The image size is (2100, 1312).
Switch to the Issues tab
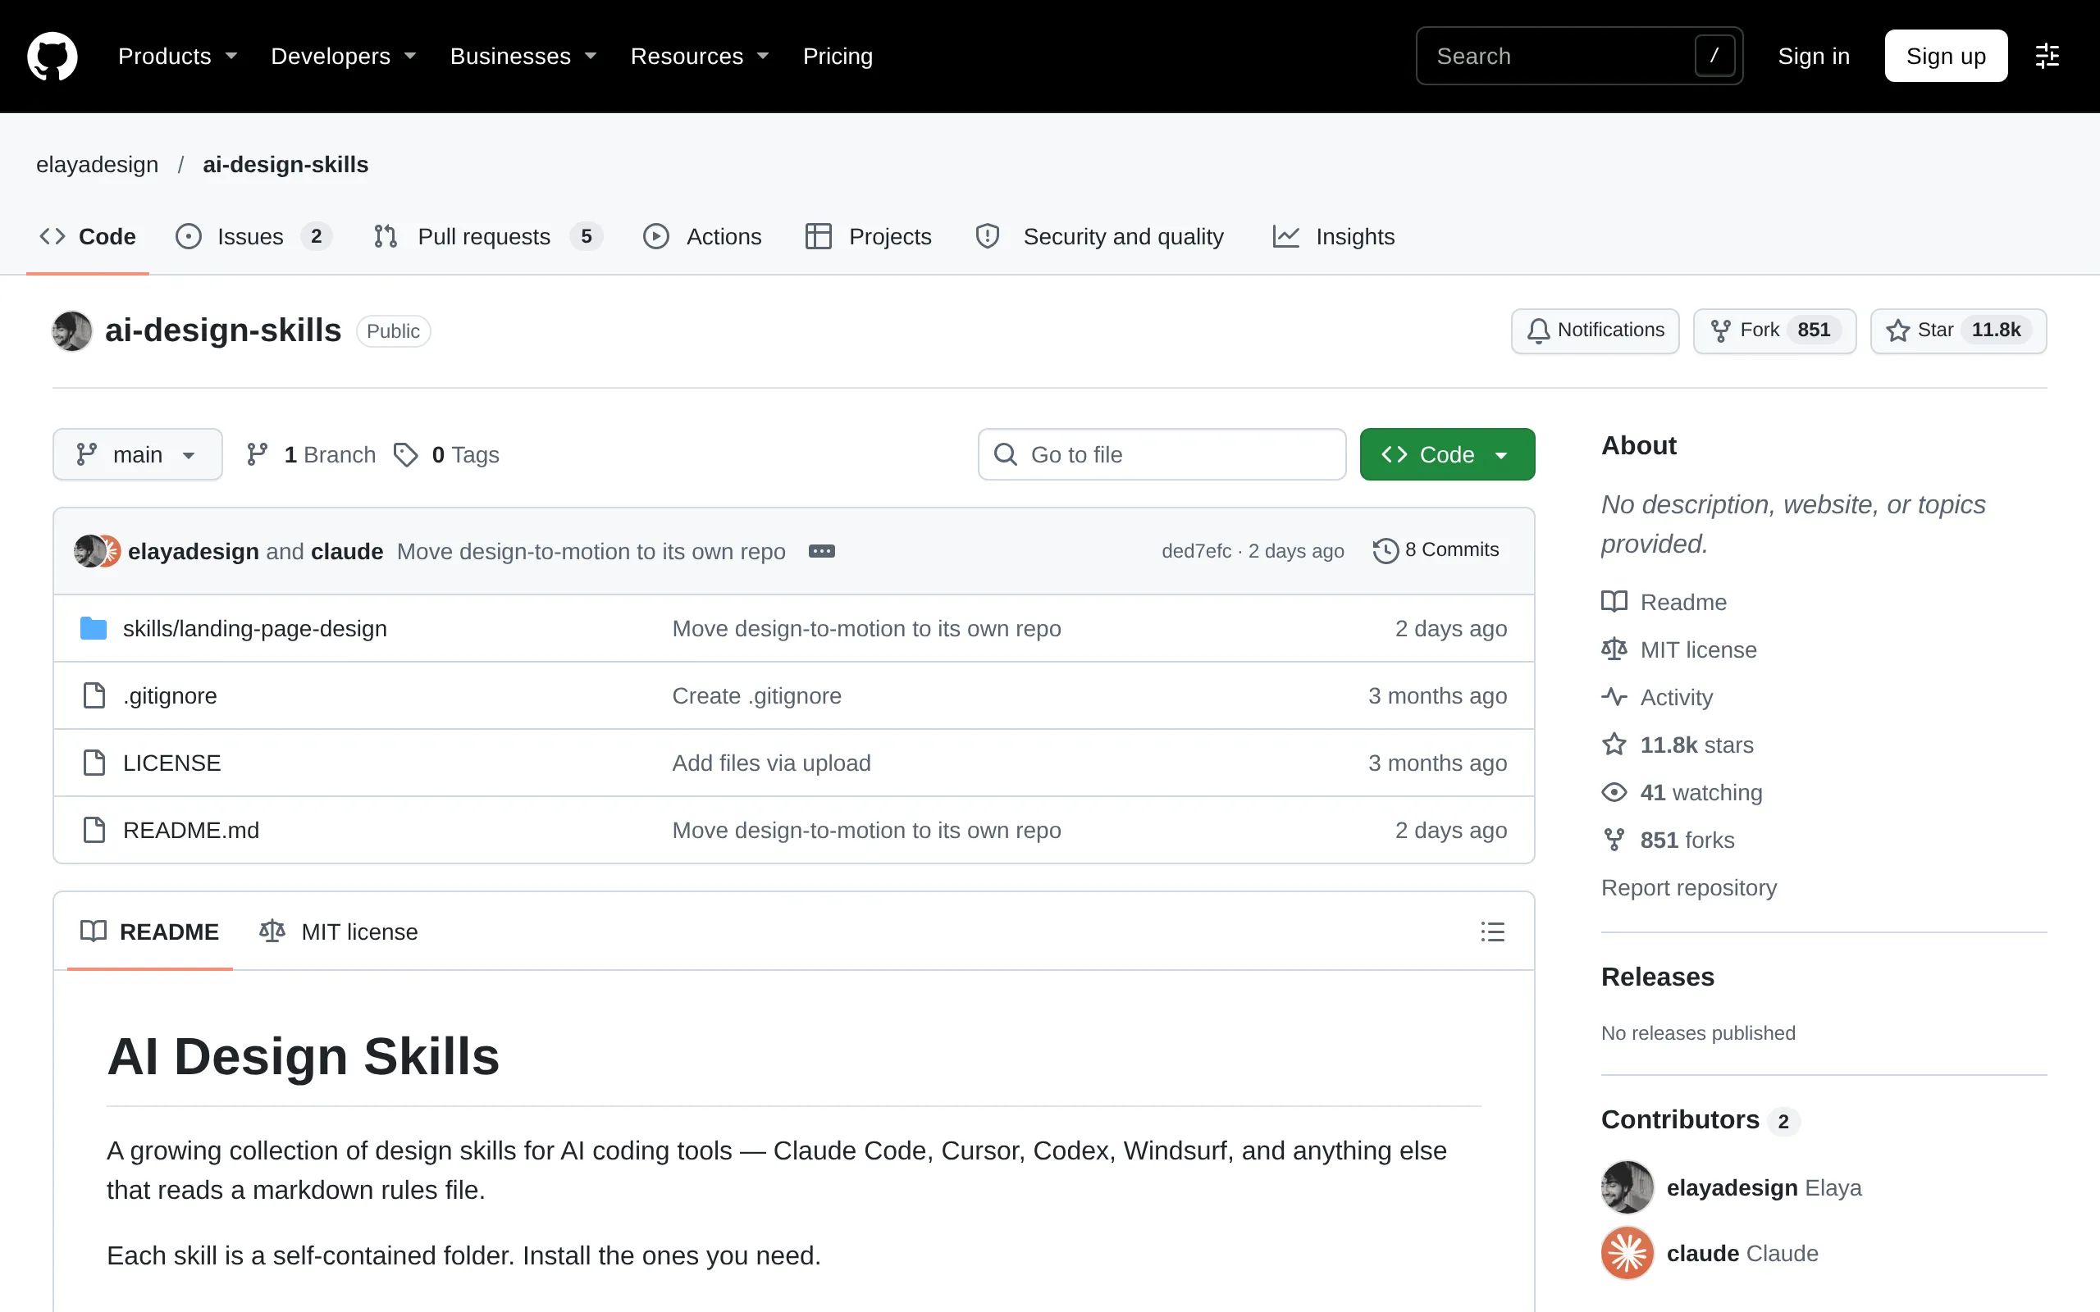[x=253, y=237]
